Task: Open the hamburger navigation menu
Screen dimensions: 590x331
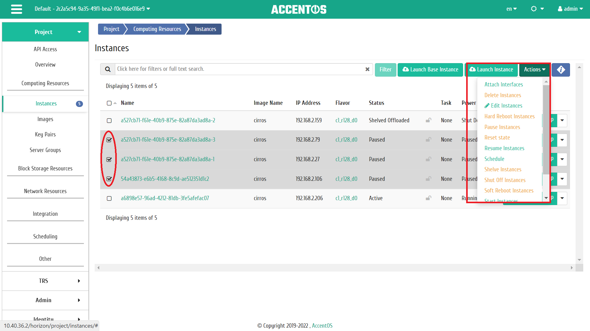Action: point(17,9)
